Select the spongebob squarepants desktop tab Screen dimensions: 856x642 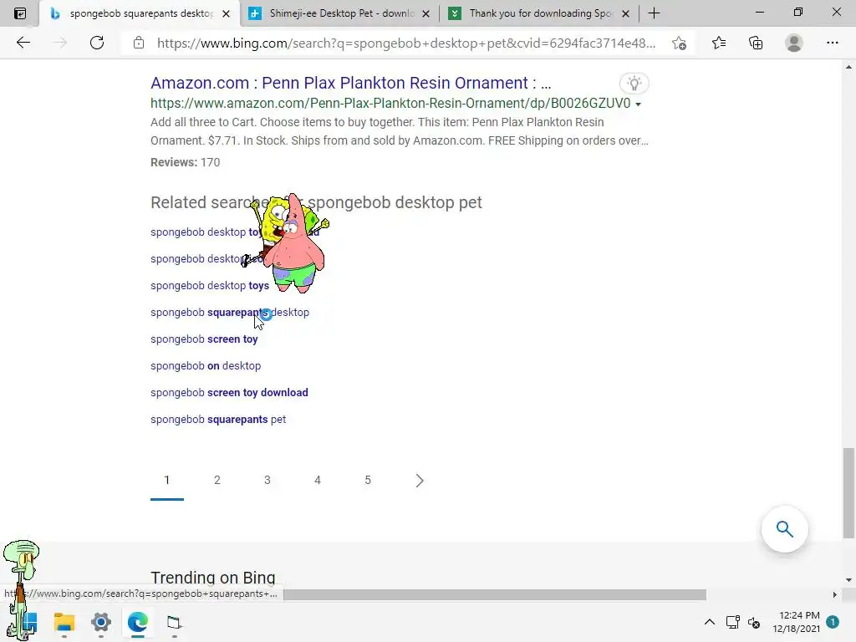pos(140,13)
